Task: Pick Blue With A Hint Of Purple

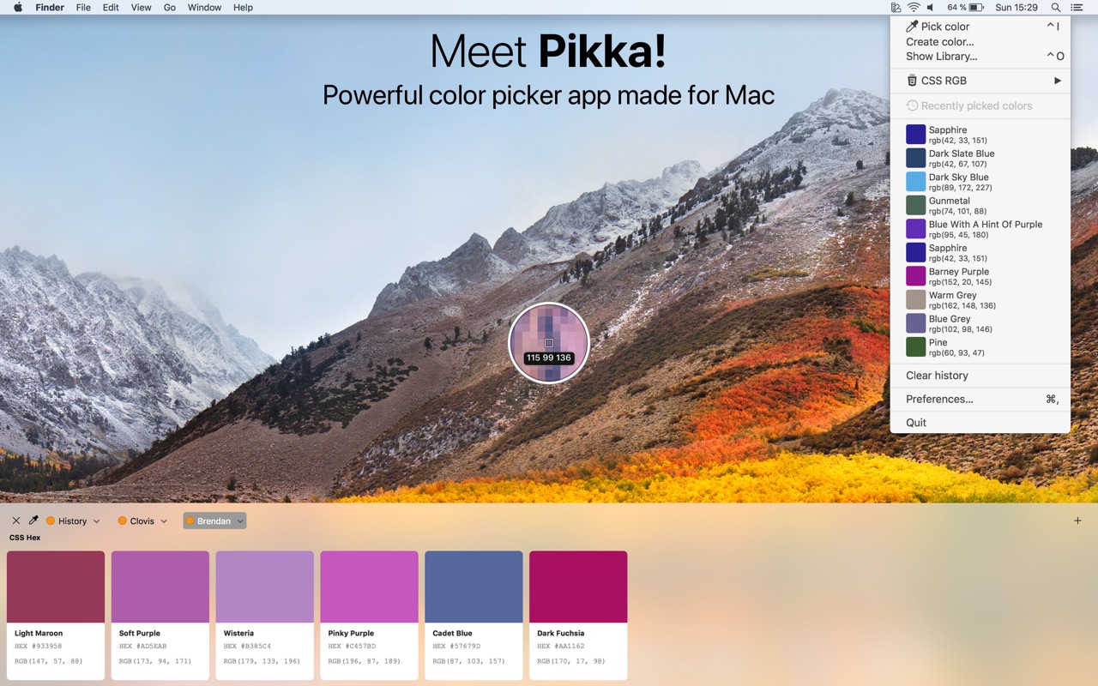Action: click(x=980, y=229)
